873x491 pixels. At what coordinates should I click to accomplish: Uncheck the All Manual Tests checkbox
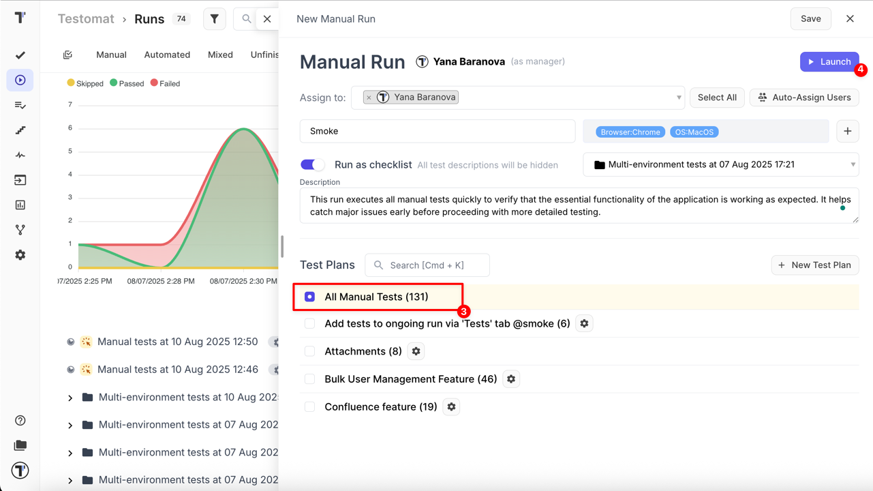310,297
